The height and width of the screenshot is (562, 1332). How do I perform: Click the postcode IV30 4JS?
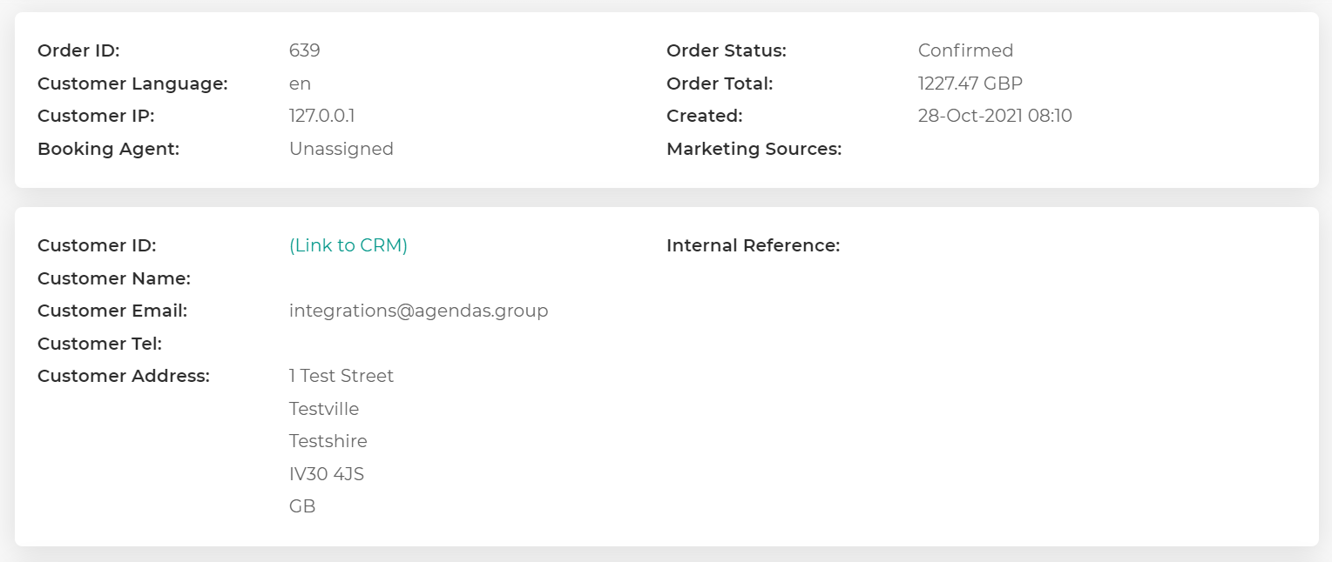tap(326, 474)
